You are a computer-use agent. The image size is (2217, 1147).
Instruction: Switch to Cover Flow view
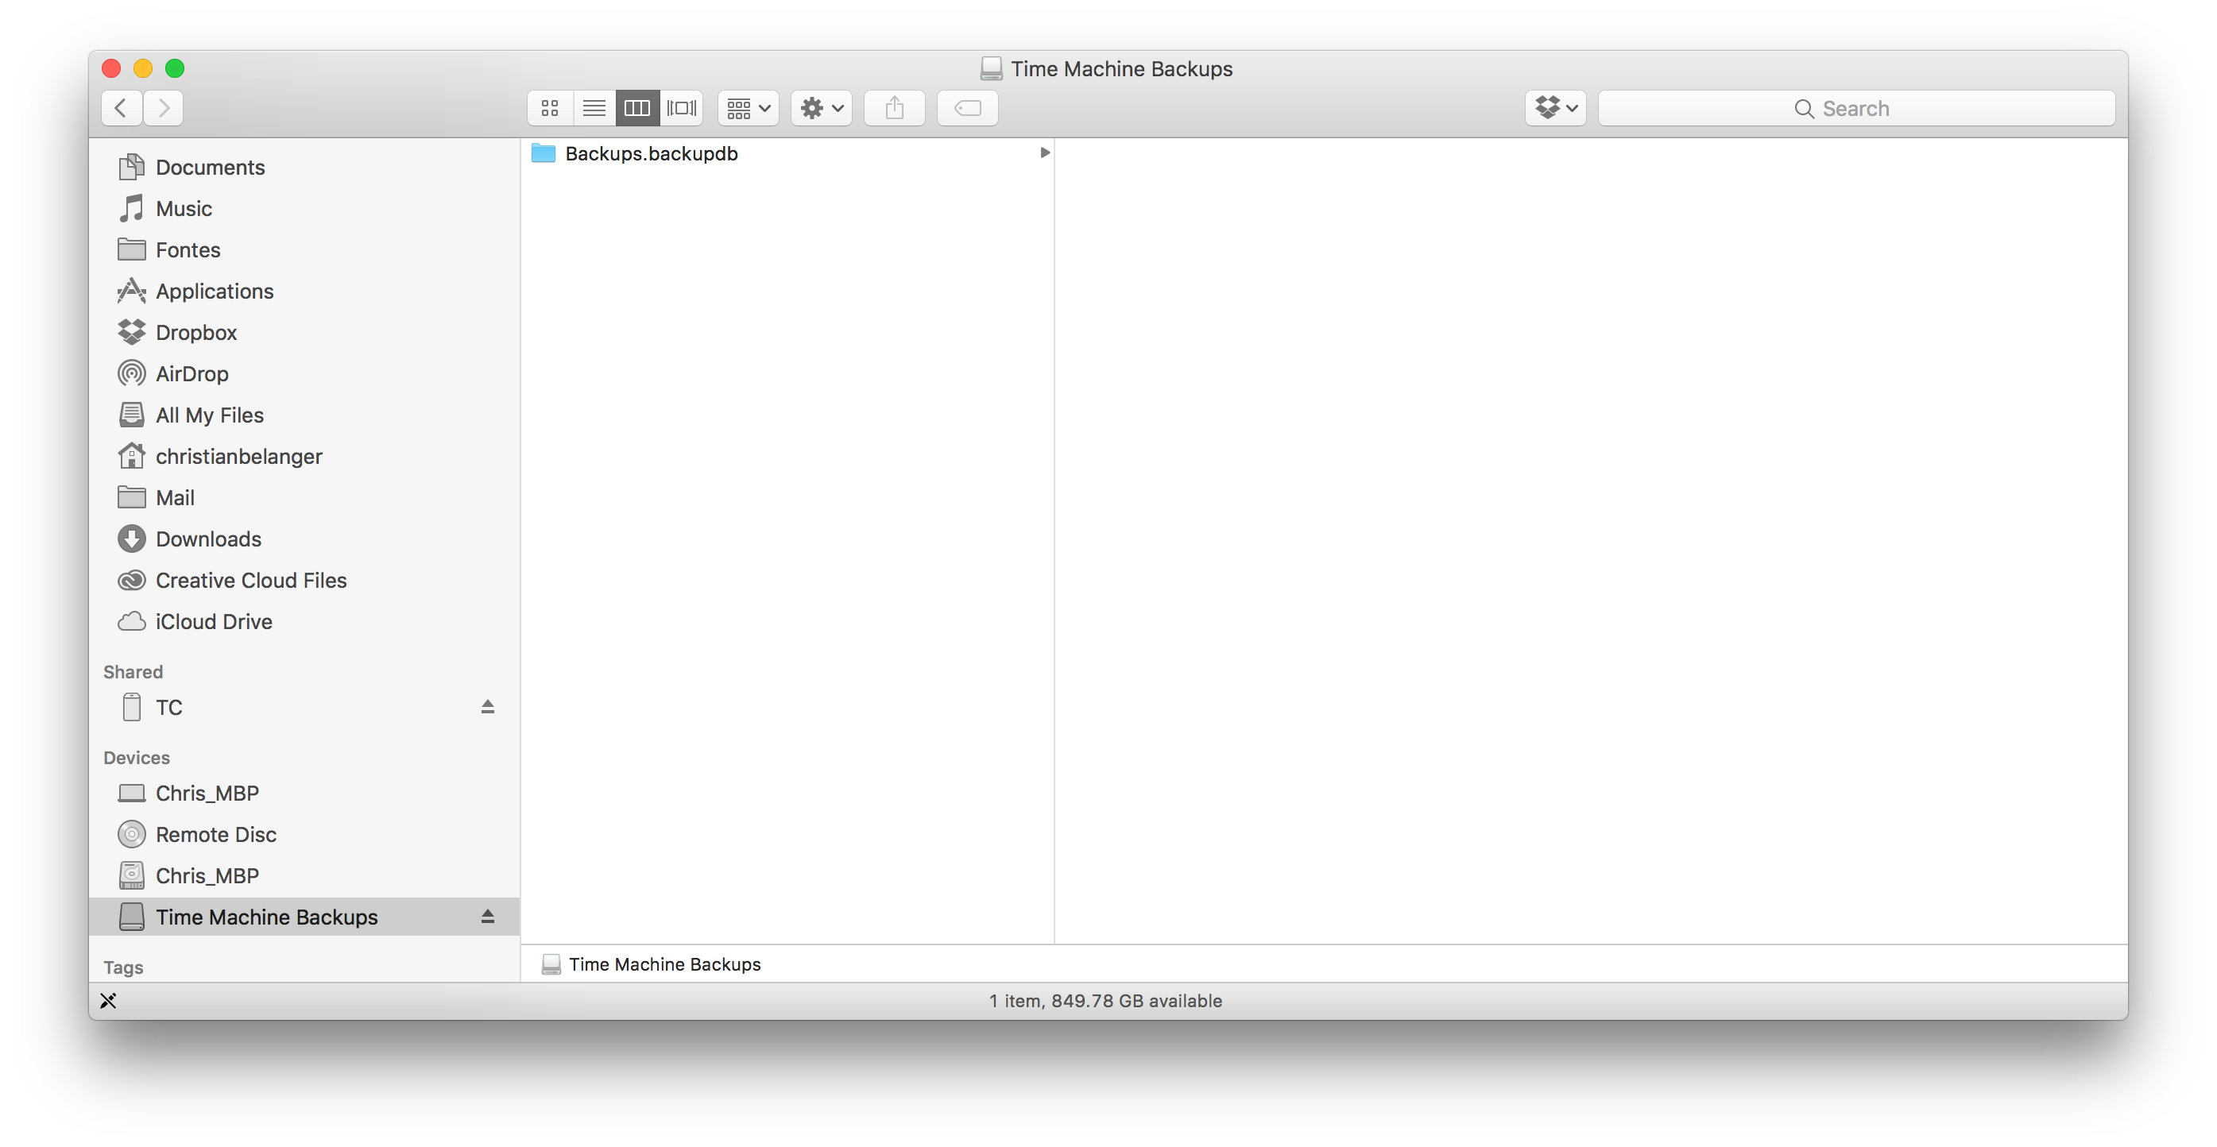[682, 108]
